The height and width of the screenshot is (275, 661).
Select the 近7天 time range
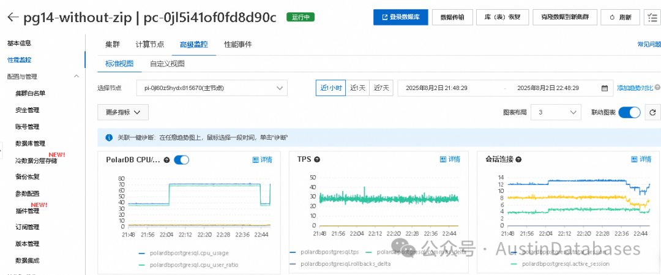(381, 88)
